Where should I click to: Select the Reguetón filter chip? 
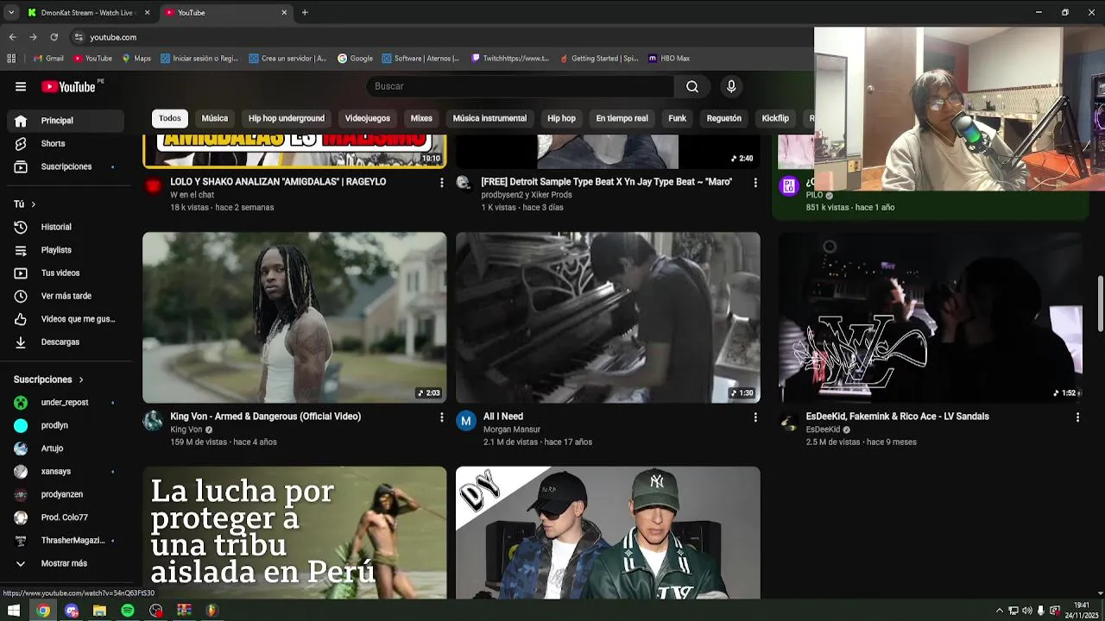click(x=724, y=118)
